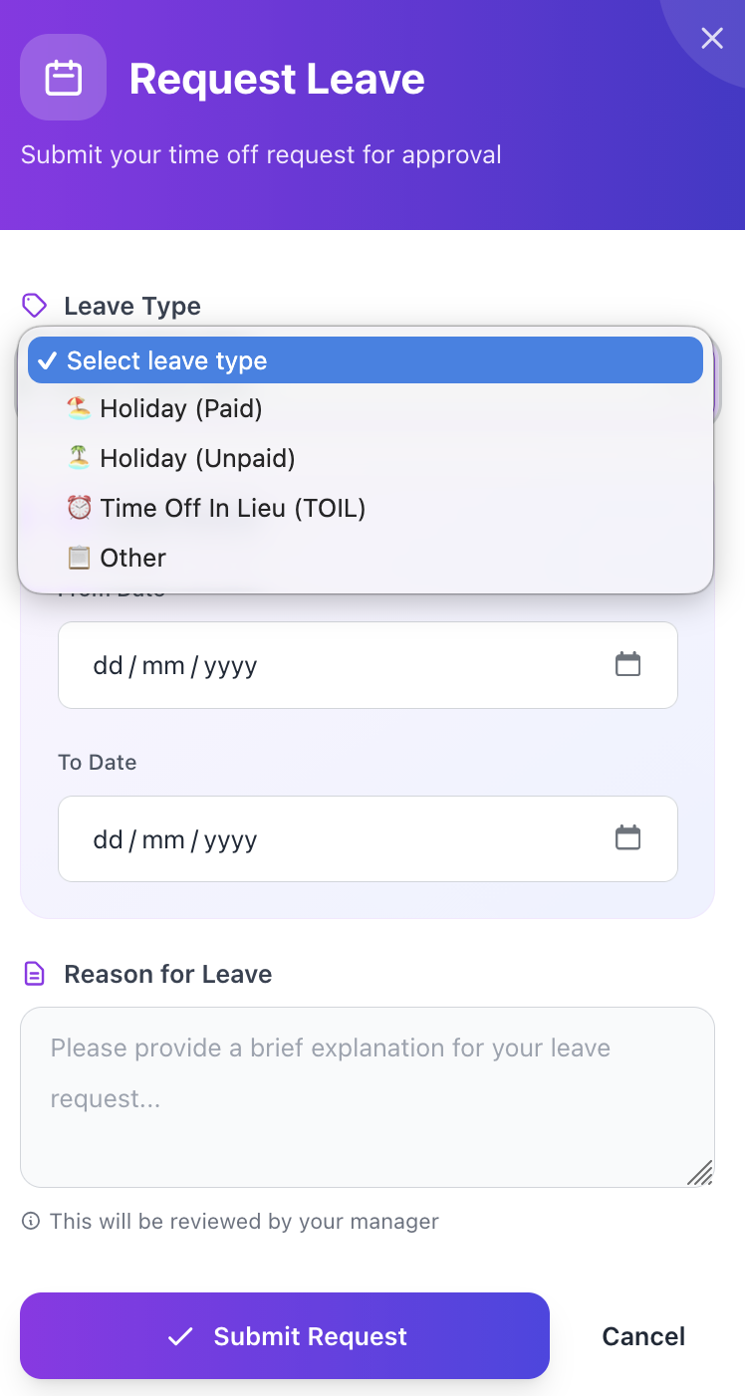Screen dimensions: 745x1396
Task: Select Time Off In Lieu (TOIL) option
Action: [233, 507]
